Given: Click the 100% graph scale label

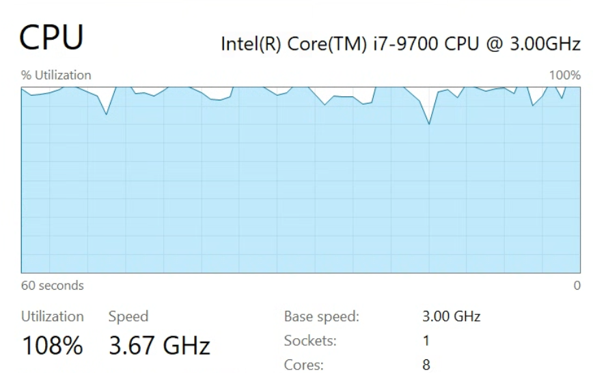Looking at the screenshot, I should point(565,75).
